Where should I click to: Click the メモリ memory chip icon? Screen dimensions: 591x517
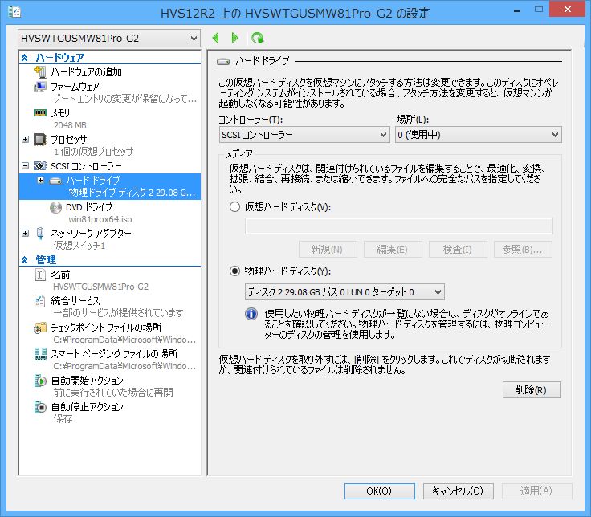[x=40, y=112]
